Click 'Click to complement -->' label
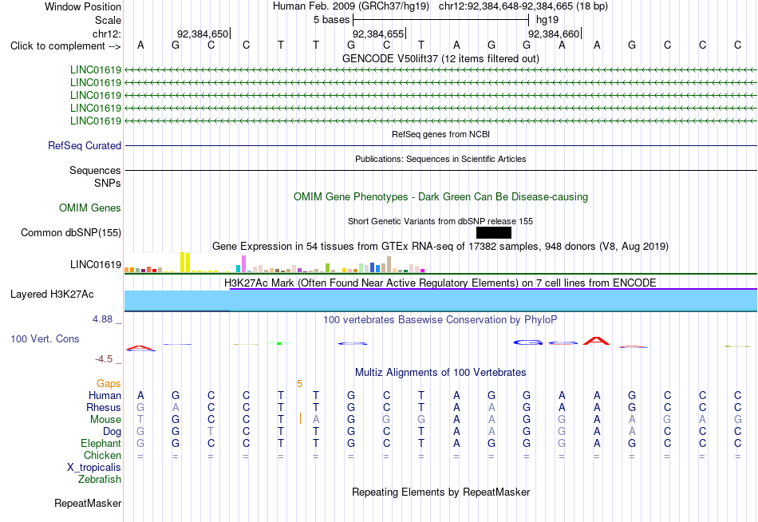Image resolution: width=758 pixels, height=522 pixels. [65, 46]
